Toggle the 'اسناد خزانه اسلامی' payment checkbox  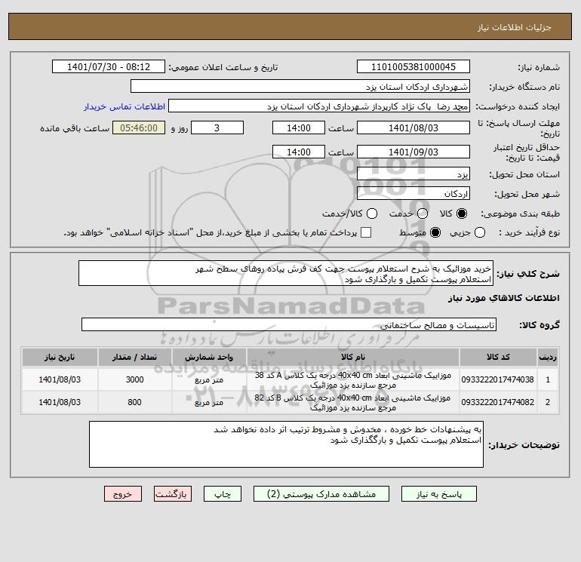(366, 232)
